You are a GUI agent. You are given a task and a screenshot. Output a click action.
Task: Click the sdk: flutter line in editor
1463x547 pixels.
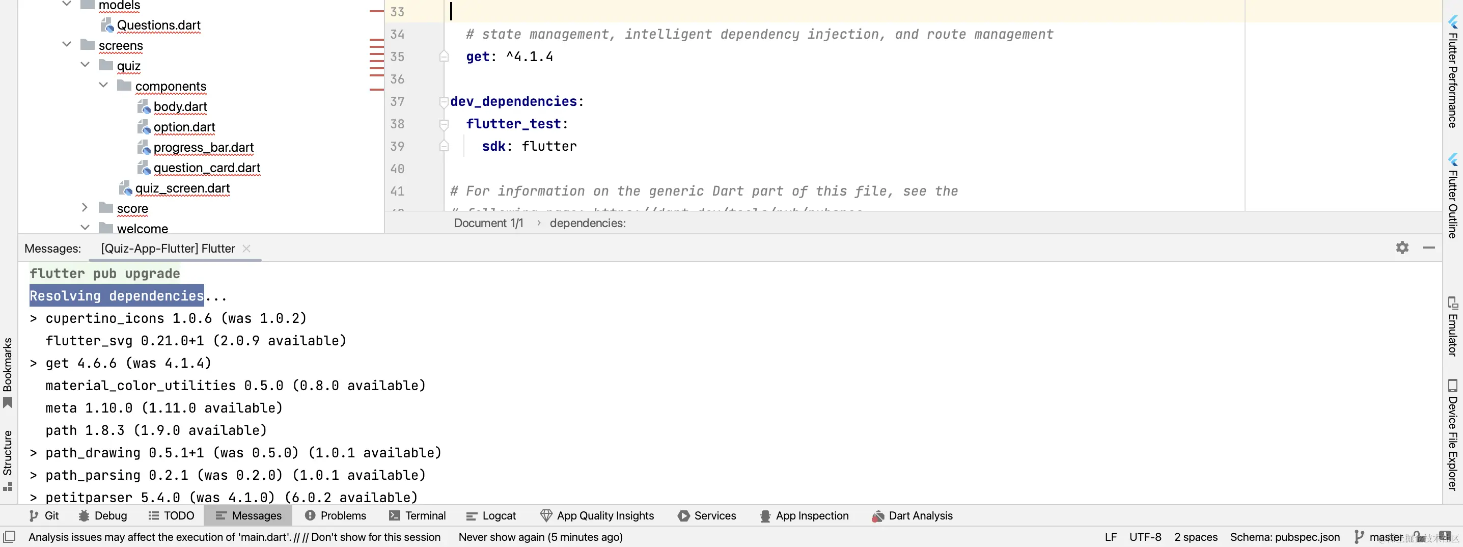pyautogui.click(x=529, y=147)
